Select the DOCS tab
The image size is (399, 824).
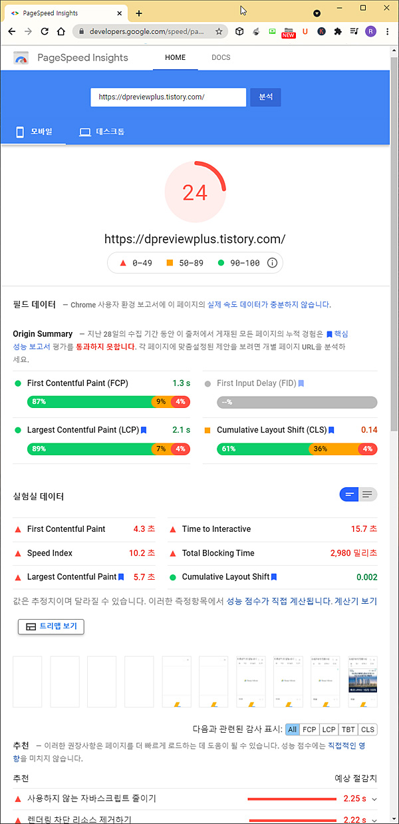[221, 58]
